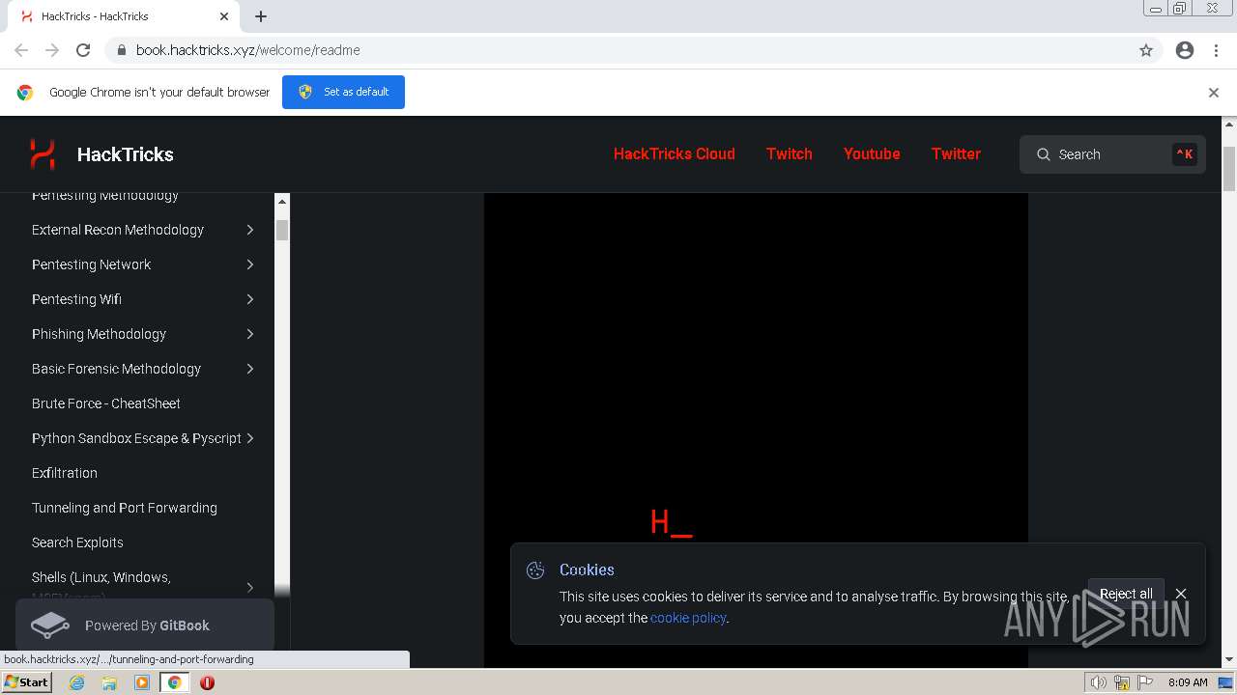
Task: Expand the Shells (Linux, Windows) section
Action: (249, 587)
